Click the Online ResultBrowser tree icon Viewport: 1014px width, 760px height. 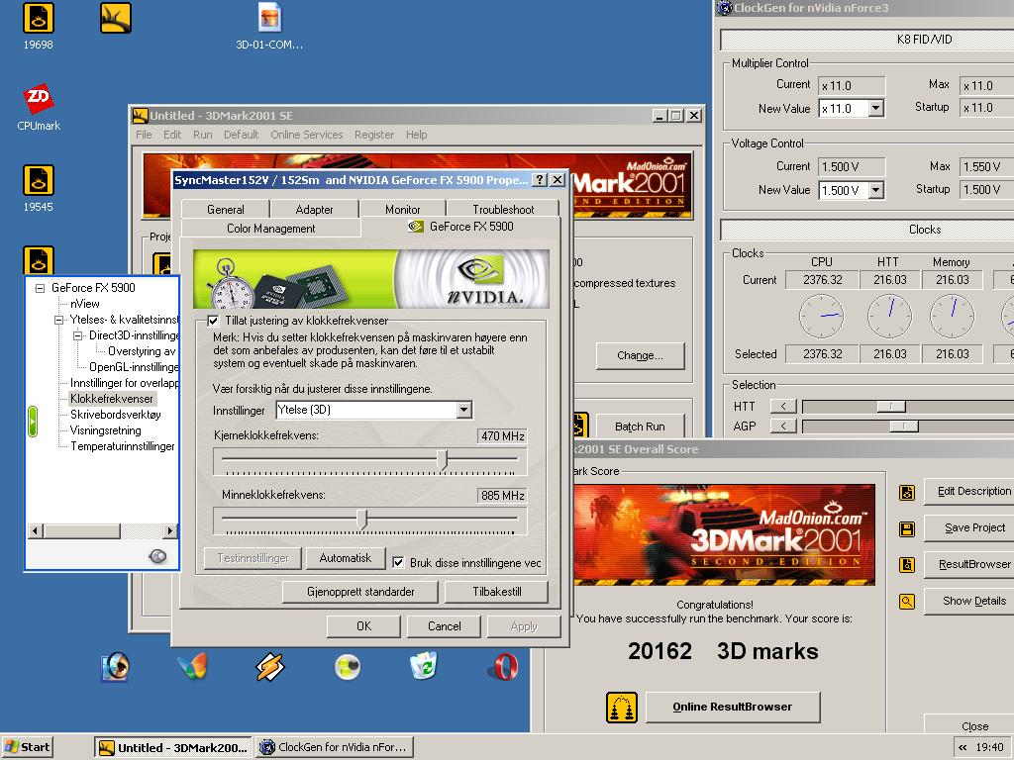[622, 707]
